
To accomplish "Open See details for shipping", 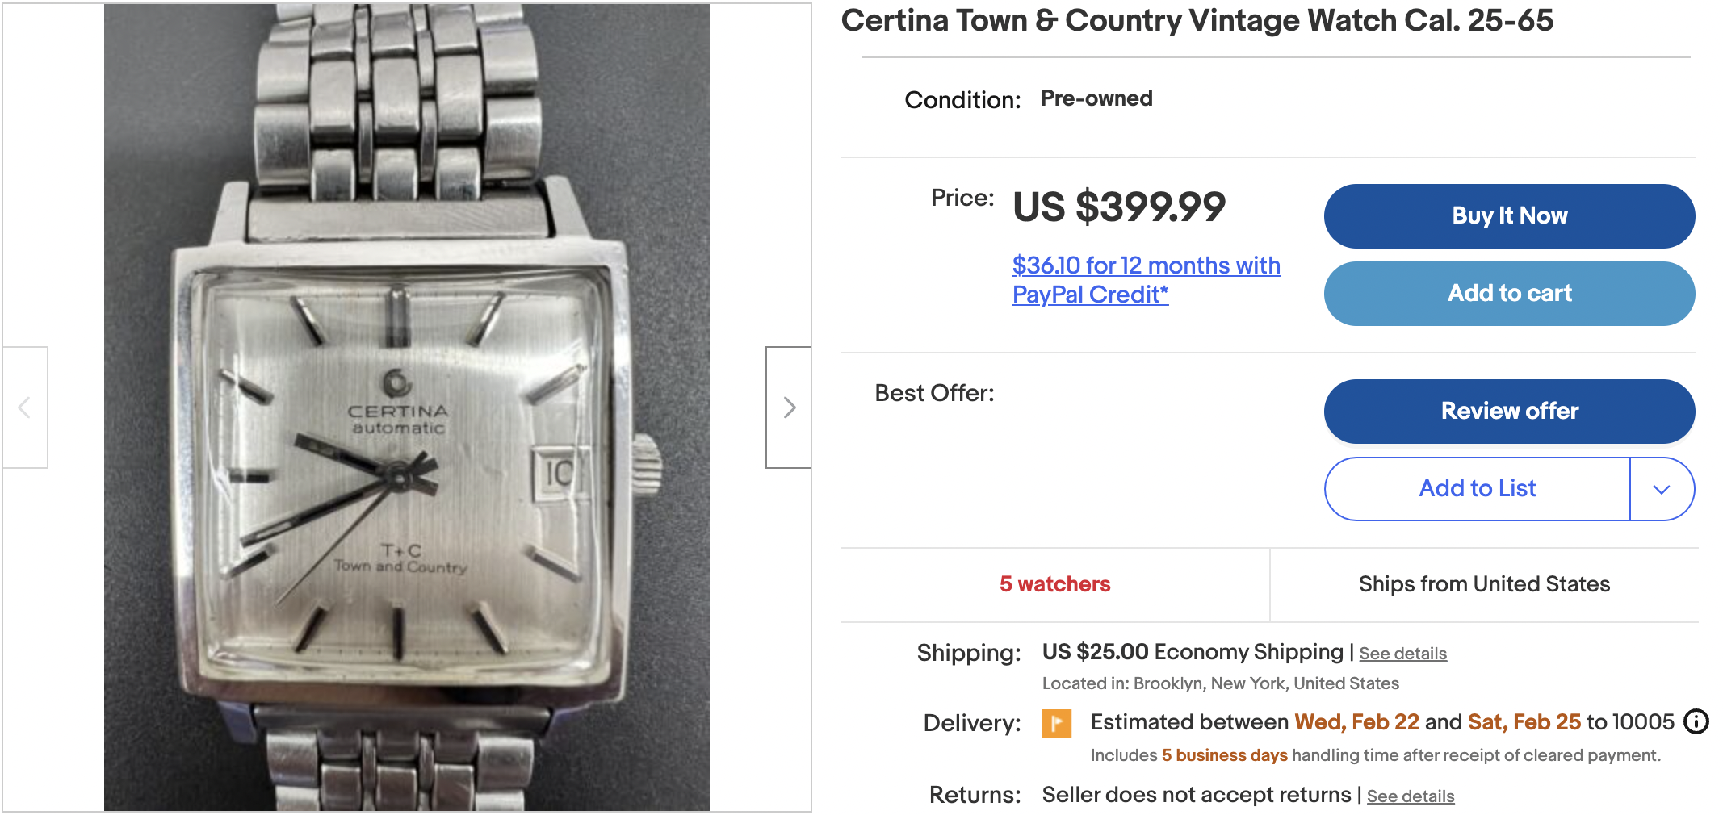I will click(1402, 654).
